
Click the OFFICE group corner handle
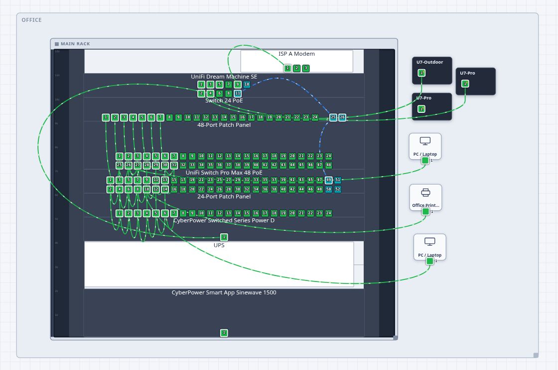click(536, 355)
